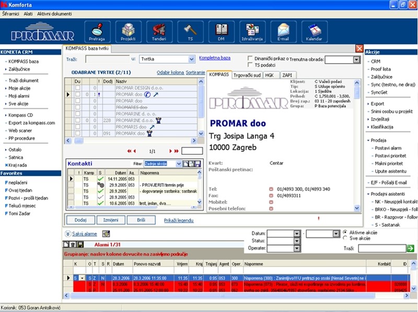Click the green arrow search button

411,248
